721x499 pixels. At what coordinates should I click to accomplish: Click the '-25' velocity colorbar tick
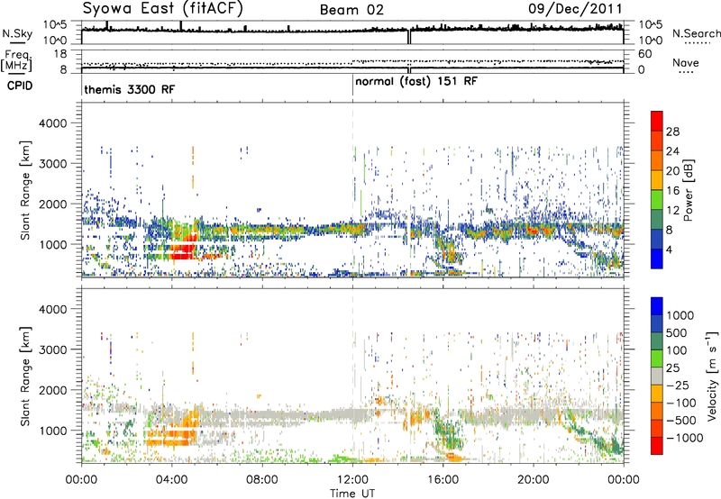[678, 385]
